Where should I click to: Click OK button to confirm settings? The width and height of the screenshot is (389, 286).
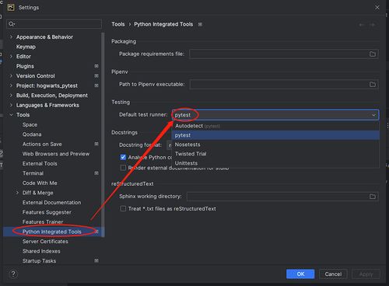[300, 274]
